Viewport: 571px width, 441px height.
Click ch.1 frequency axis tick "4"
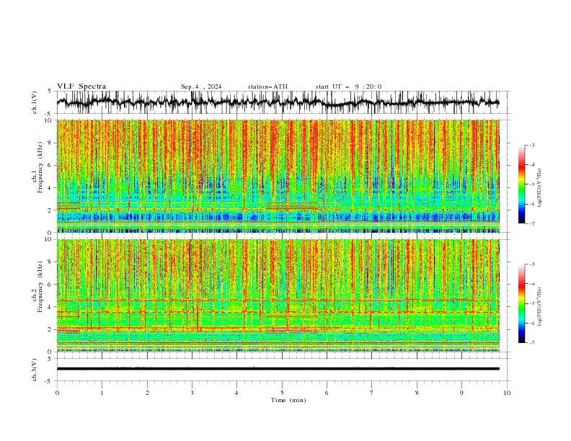(x=50, y=188)
